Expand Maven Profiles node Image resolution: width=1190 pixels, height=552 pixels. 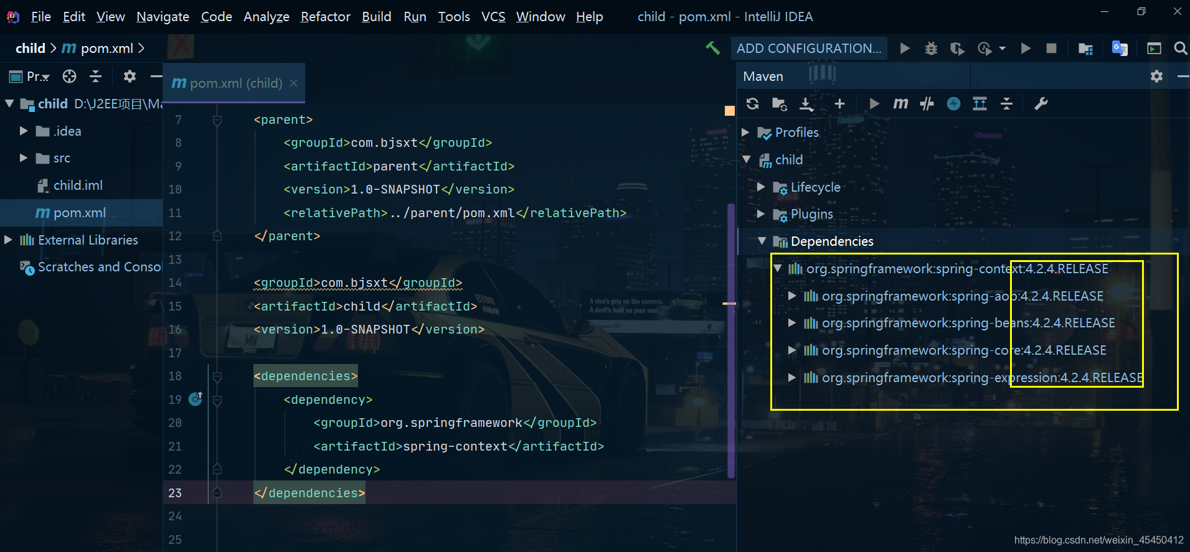click(x=745, y=132)
